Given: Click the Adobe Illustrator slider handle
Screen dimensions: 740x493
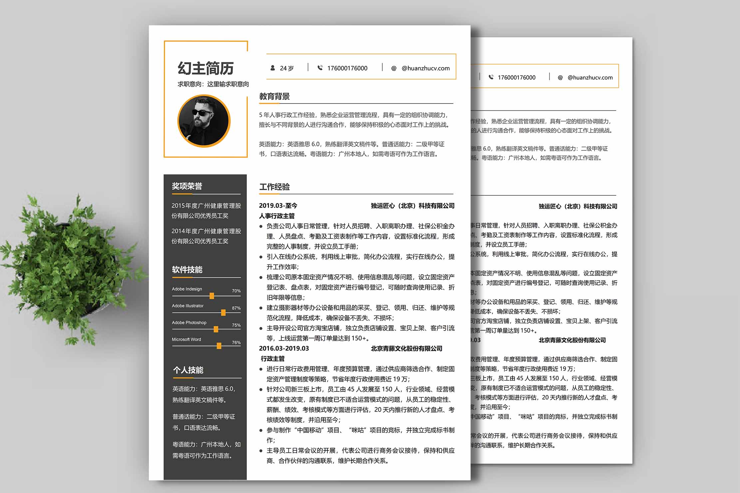Looking at the screenshot, I should 223,313.
